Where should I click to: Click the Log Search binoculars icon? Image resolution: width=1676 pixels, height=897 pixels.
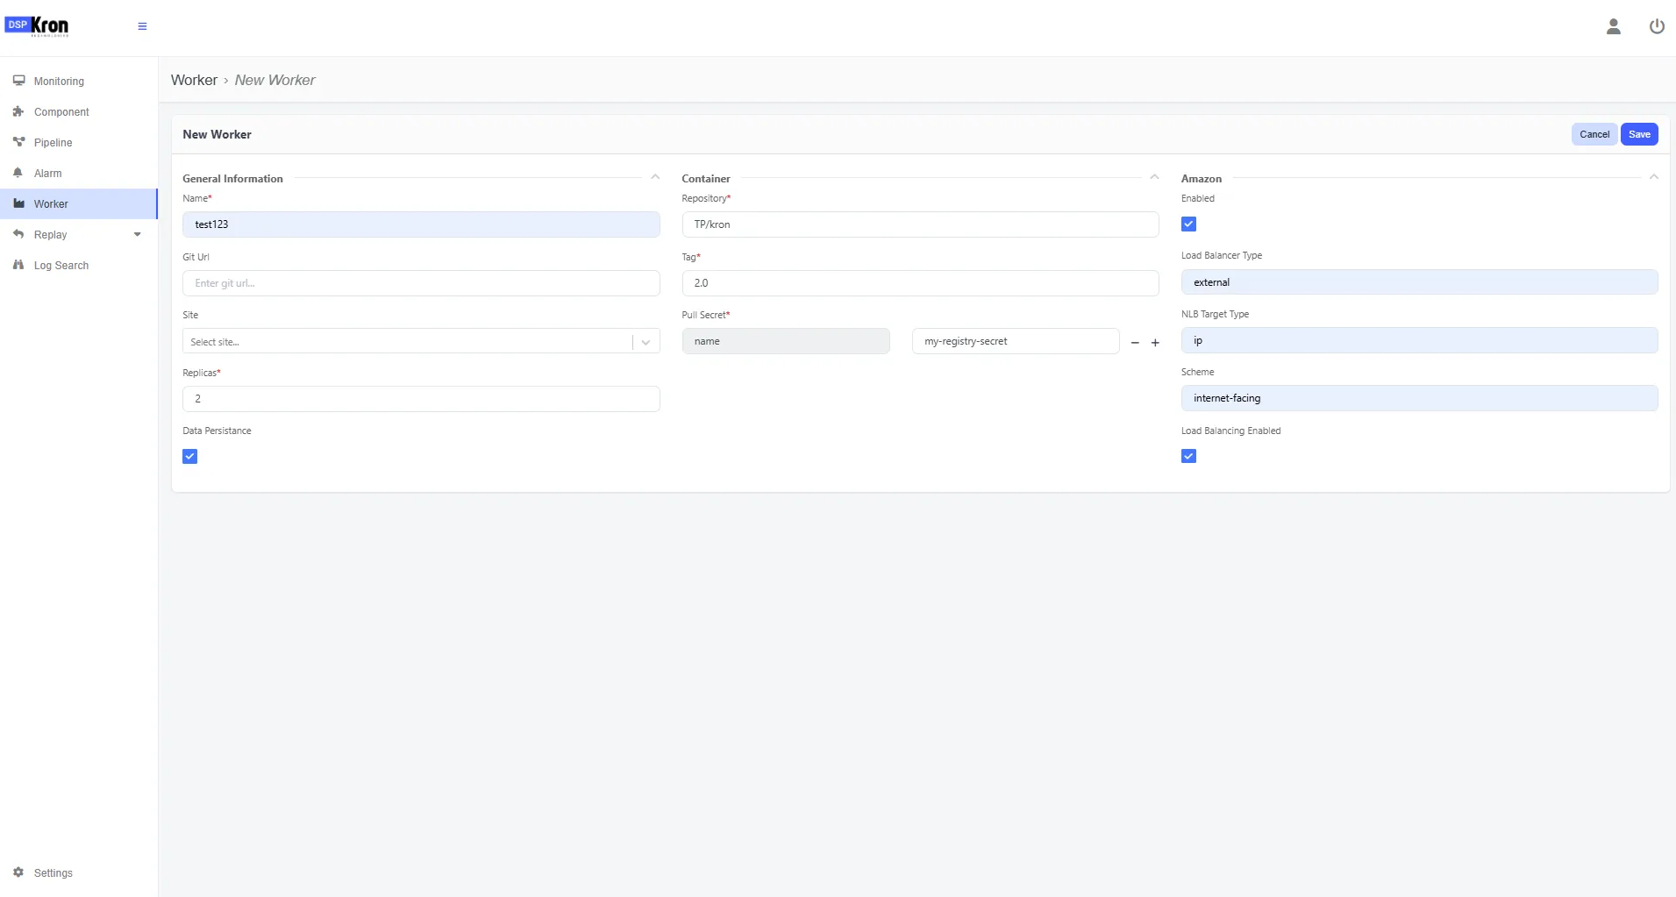18,265
